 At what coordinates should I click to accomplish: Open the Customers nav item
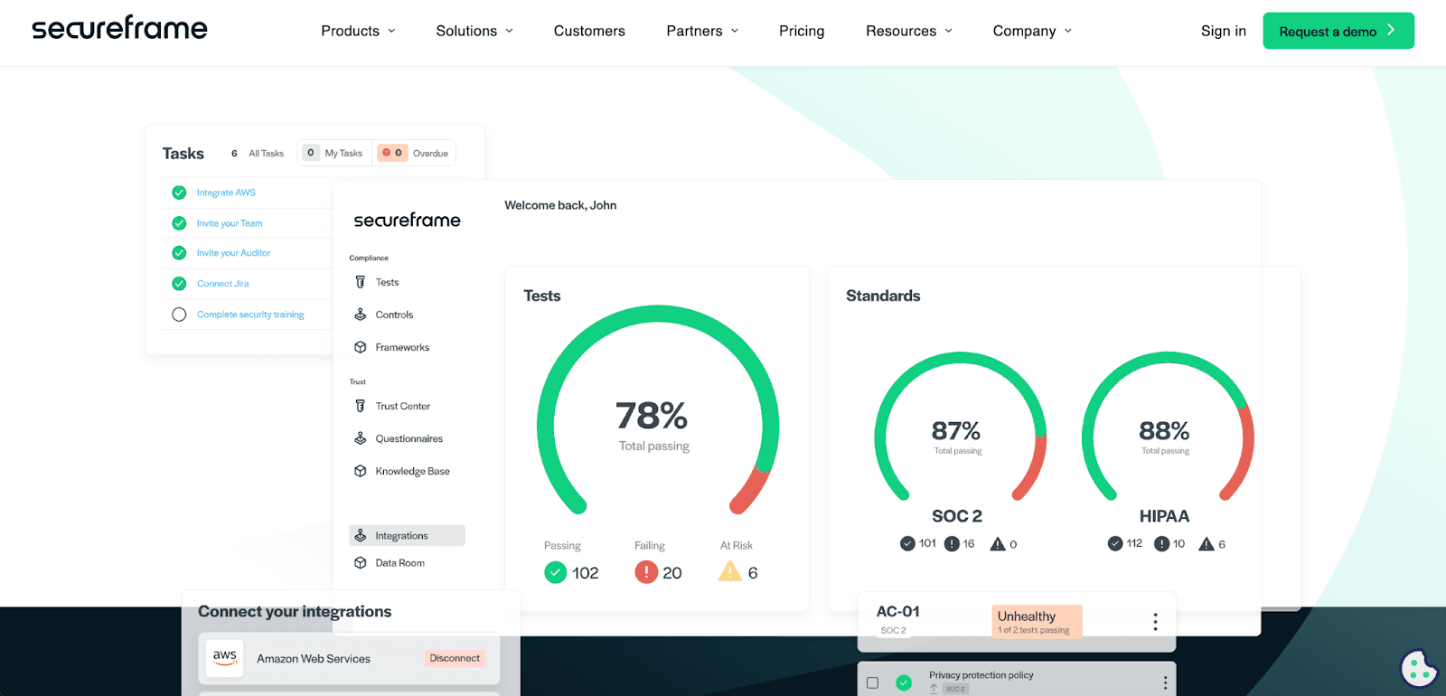pyautogui.click(x=589, y=31)
